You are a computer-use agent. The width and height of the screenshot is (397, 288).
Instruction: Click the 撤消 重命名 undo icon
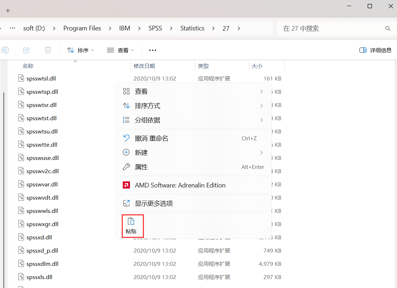(126, 138)
